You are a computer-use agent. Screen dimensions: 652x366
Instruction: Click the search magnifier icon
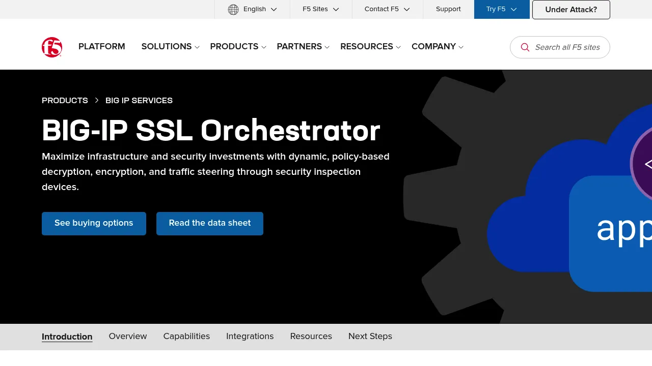click(525, 47)
